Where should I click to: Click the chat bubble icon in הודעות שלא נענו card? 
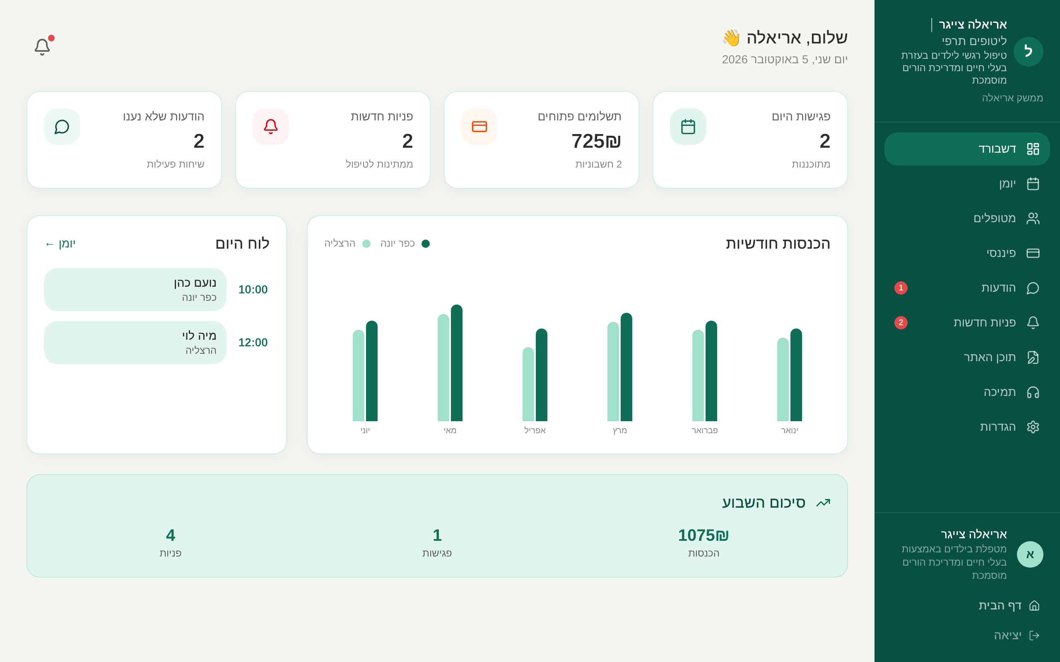click(62, 127)
